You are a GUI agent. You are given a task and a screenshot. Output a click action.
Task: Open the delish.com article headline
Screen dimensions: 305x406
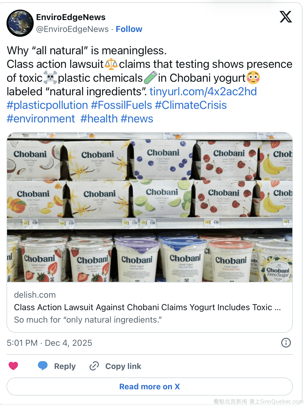coord(147,307)
